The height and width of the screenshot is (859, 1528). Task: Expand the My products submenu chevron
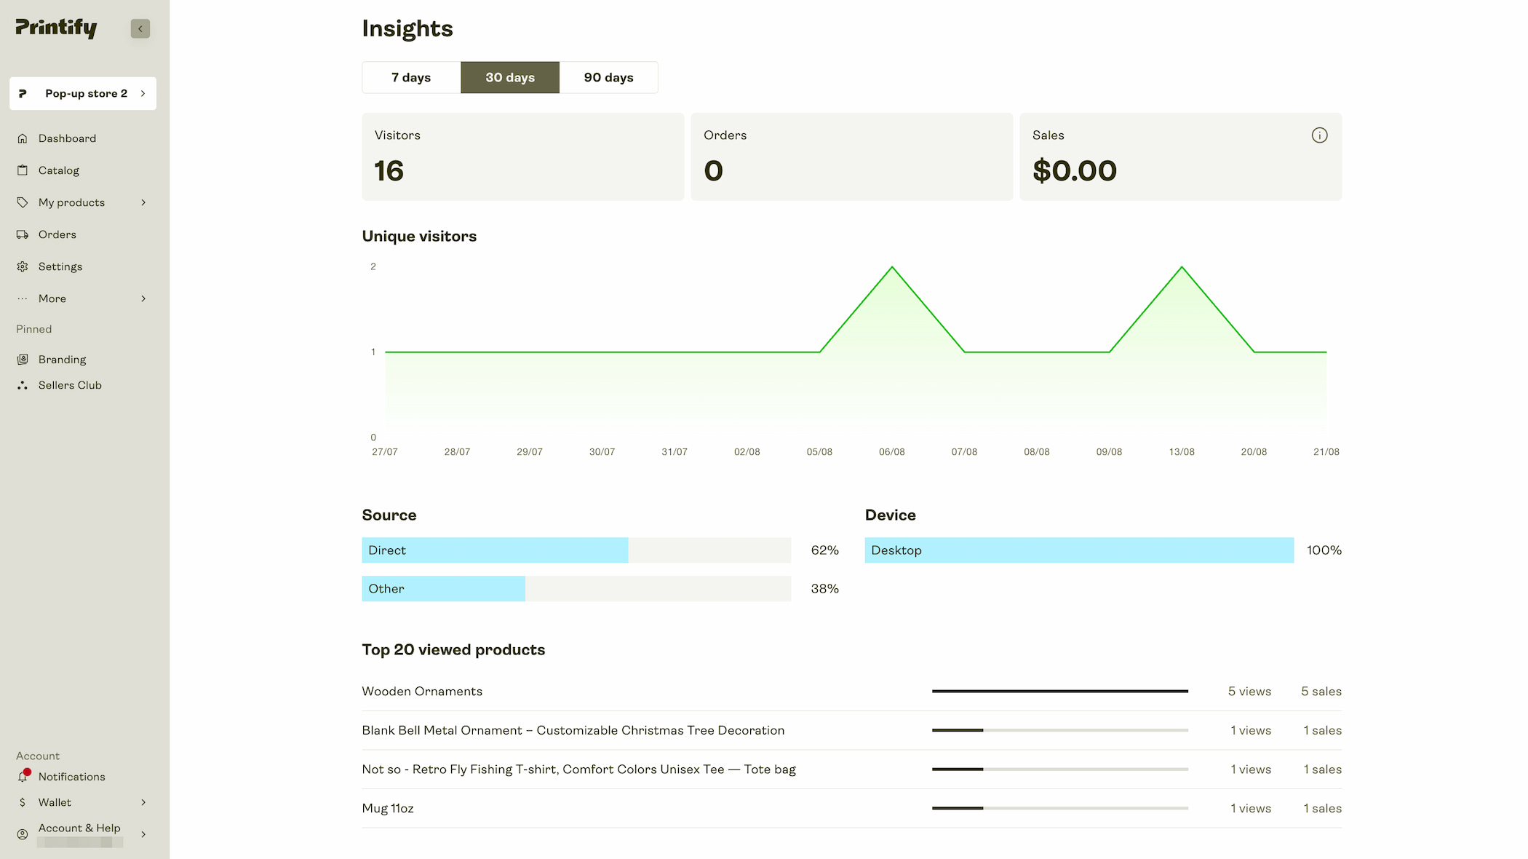(x=143, y=202)
